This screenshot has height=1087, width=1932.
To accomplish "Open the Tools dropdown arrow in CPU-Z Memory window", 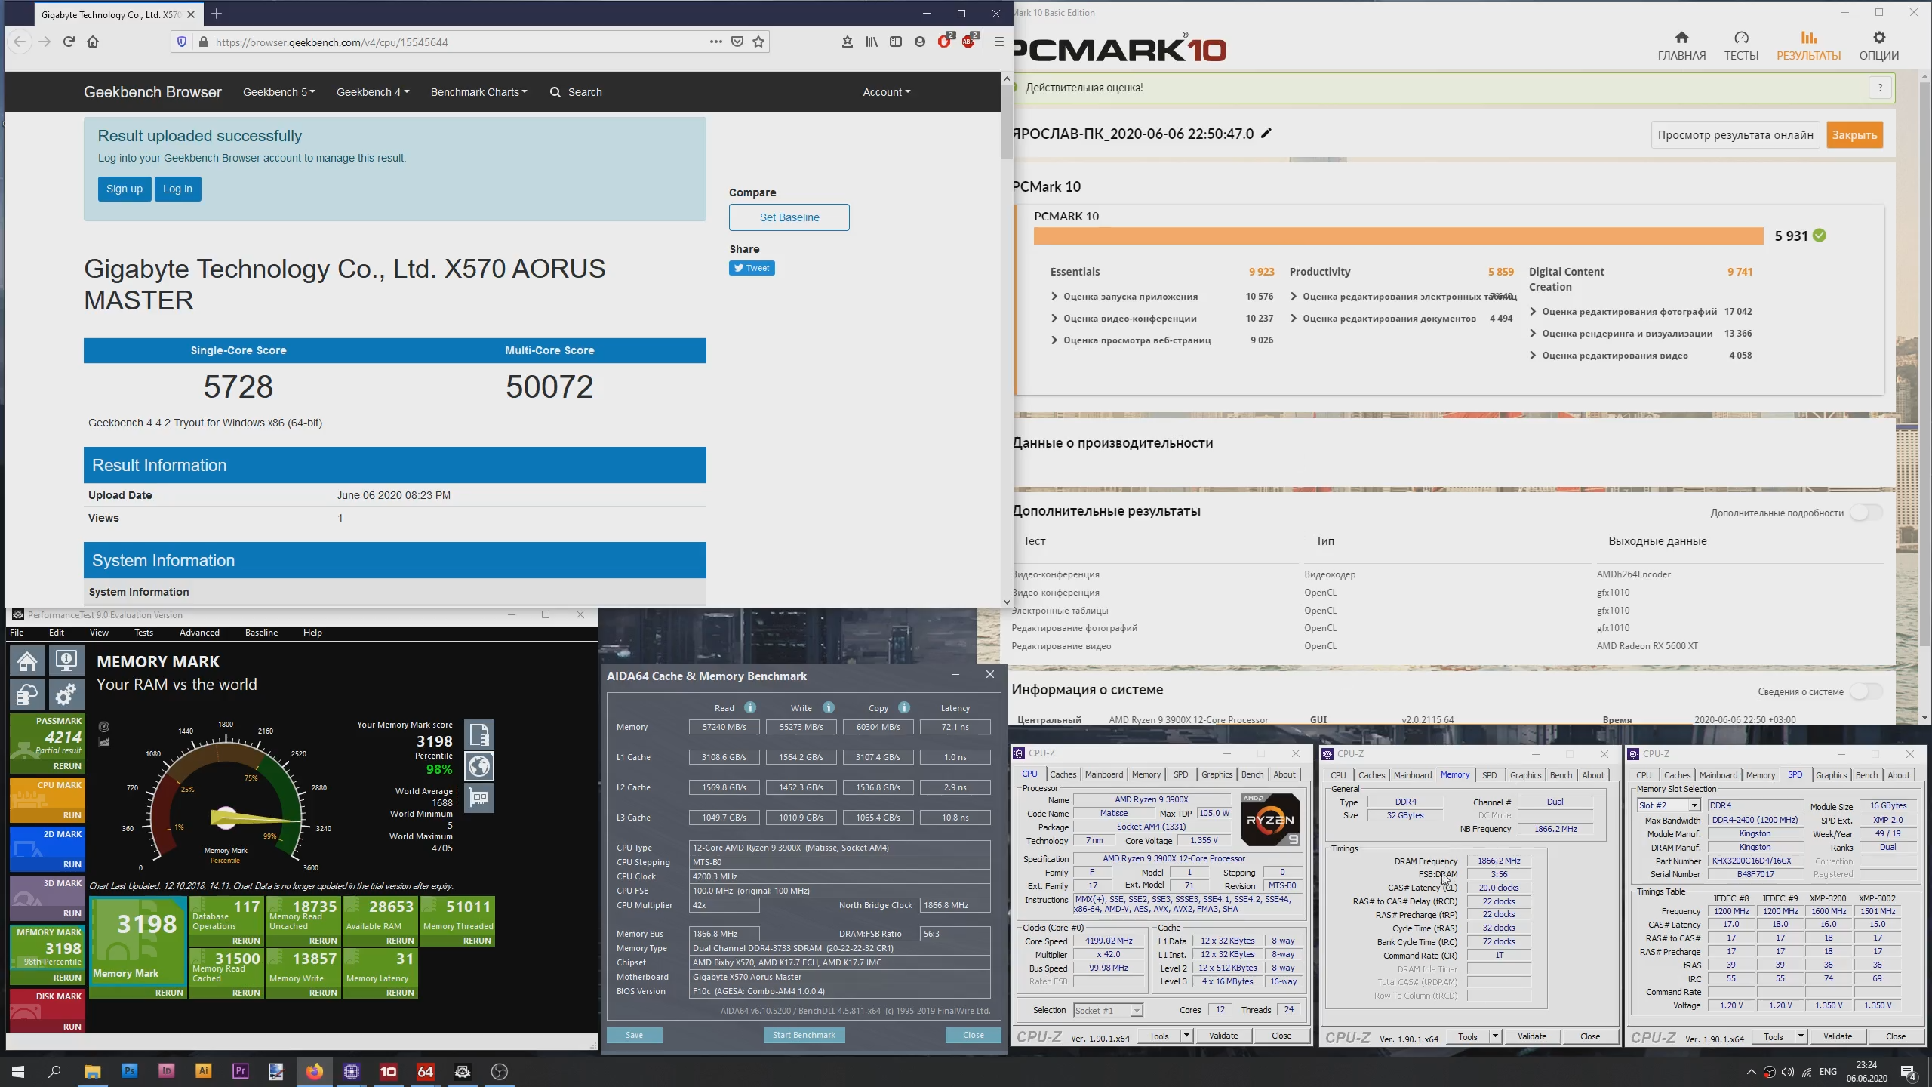I will click(1494, 1036).
